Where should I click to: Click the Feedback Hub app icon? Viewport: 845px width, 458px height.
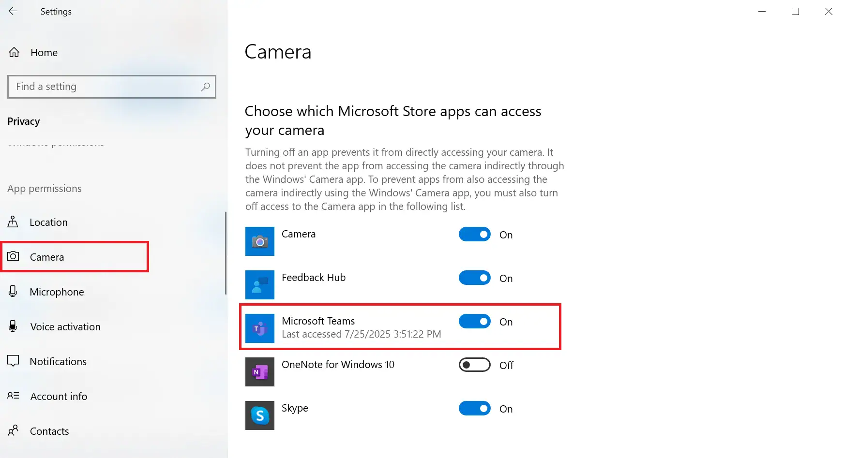(x=260, y=285)
